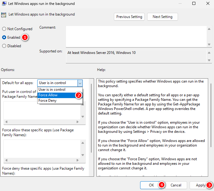
Task: Go to Previous Setting
Action: coord(129,17)
